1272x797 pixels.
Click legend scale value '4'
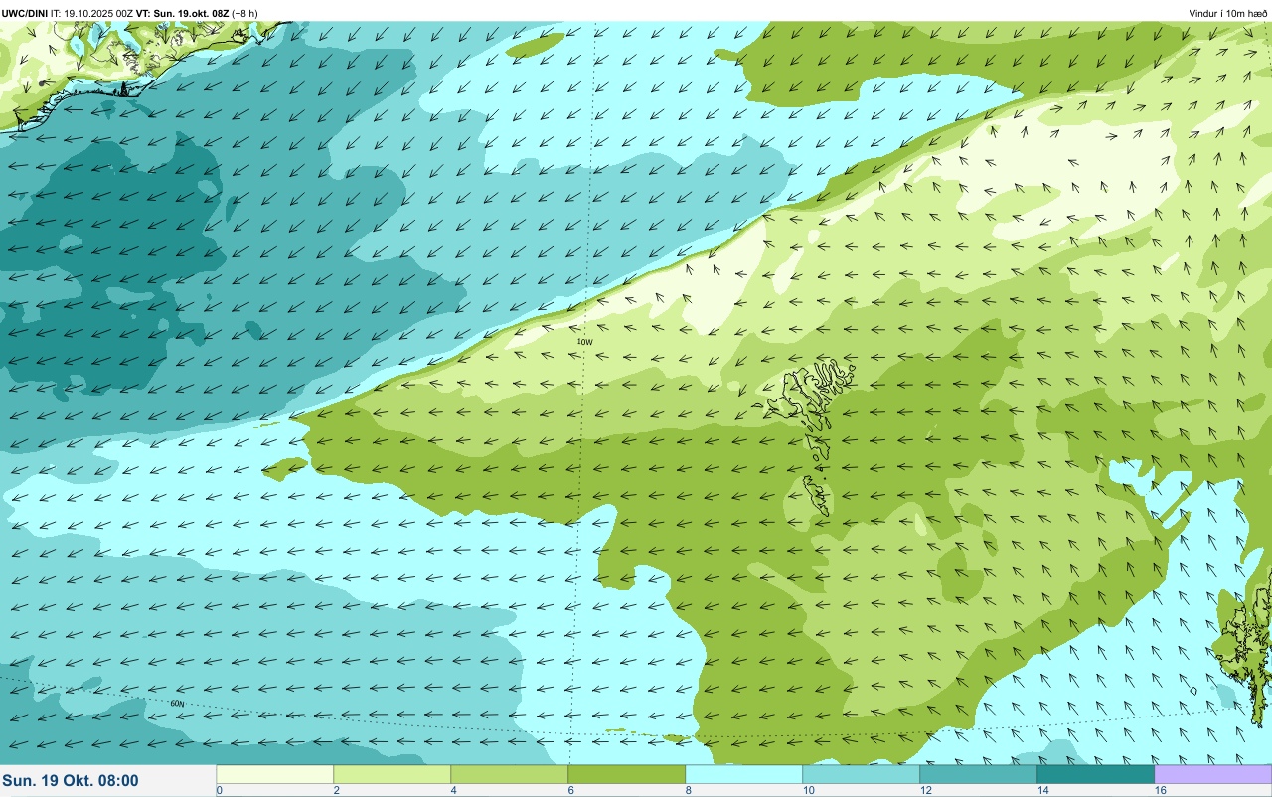[453, 790]
